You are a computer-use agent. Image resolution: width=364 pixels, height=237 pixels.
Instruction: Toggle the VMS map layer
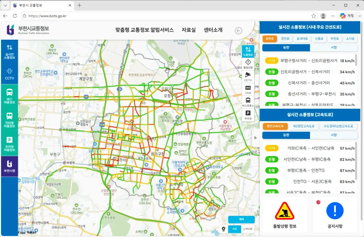click(248, 90)
